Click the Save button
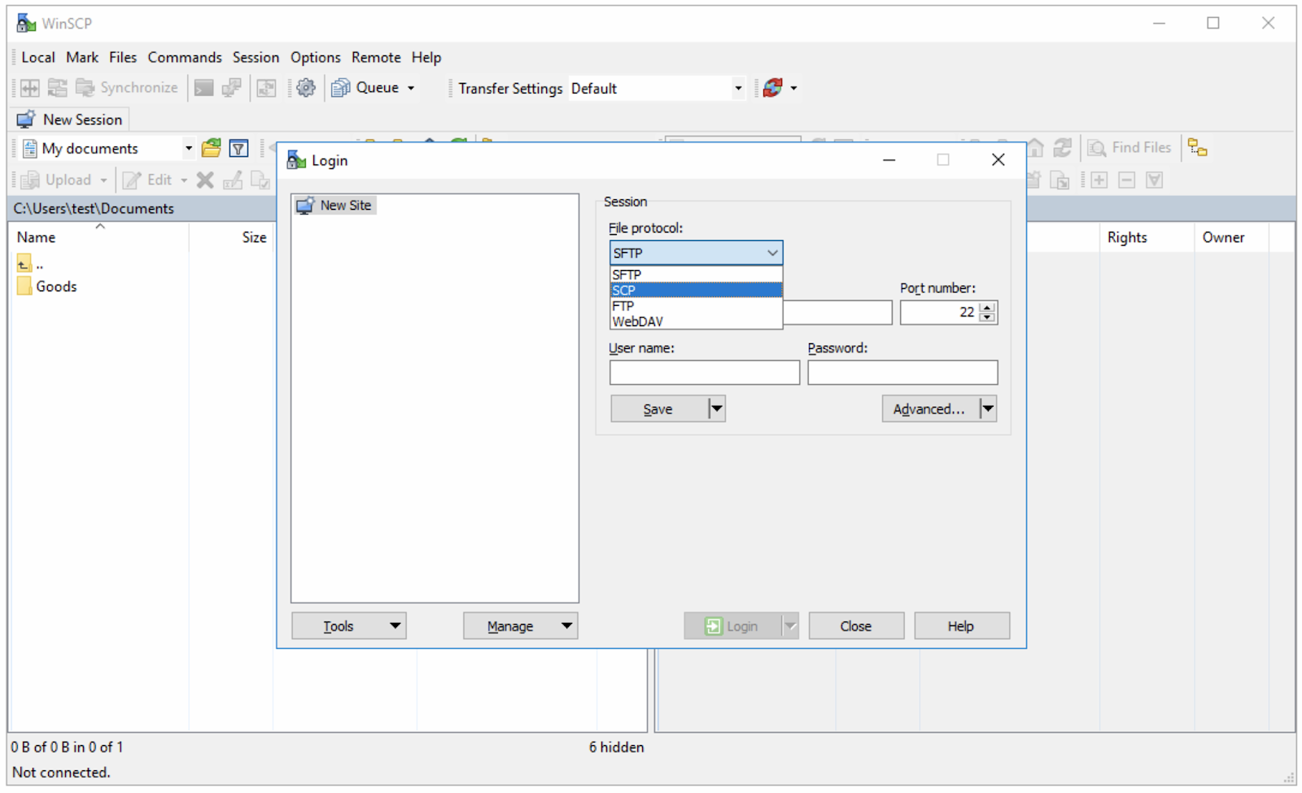The height and width of the screenshot is (793, 1302). pyautogui.click(x=659, y=408)
